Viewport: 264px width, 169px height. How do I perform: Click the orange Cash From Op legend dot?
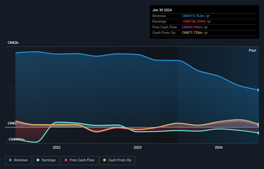(105, 160)
